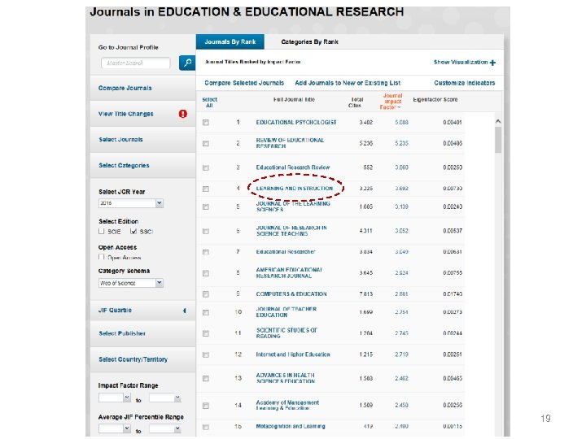Tick checkbox for AMERICAN EDUCATIONAL RESEARCH JOURNAL
This screenshot has width=586, height=439.
(206, 273)
